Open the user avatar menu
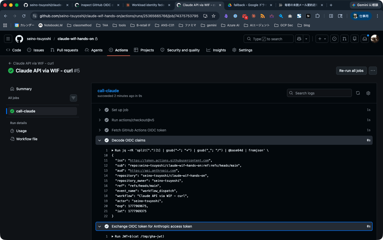This screenshot has height=240, width=383. tap(375, 39)
